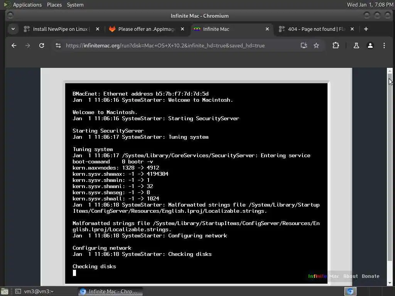Open Chrome Labs flask icon
Image resolution: width=395 pixels, height=296 pixels.
pos(356,45)
